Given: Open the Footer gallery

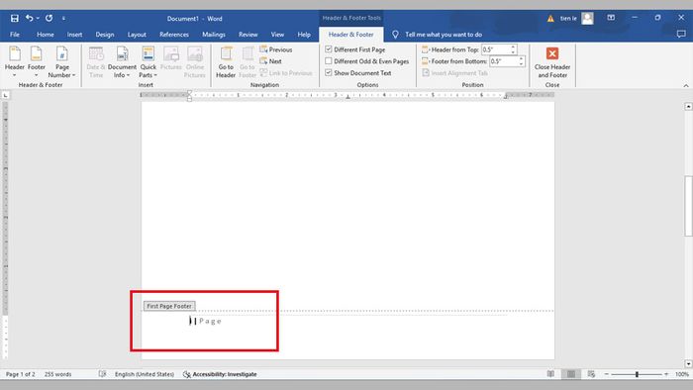Looking at the screenshot, I should pos(37,61).
